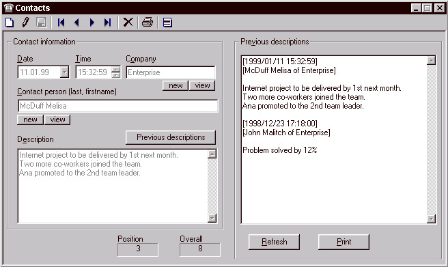Click the Previous descriptions scrollbar down arrow
Screen dimensions: 448x267
coord(431,219)
